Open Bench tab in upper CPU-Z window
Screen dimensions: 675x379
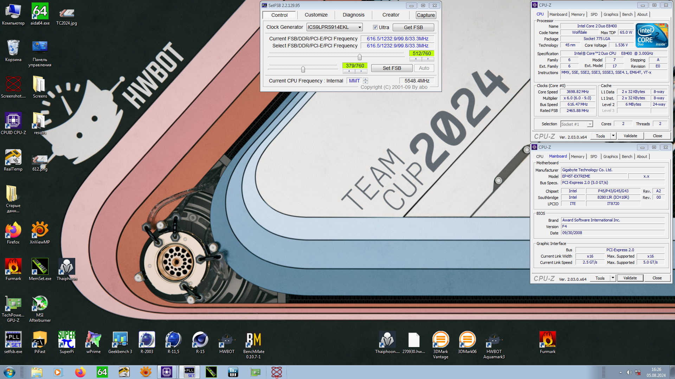(x=627, y=14)
